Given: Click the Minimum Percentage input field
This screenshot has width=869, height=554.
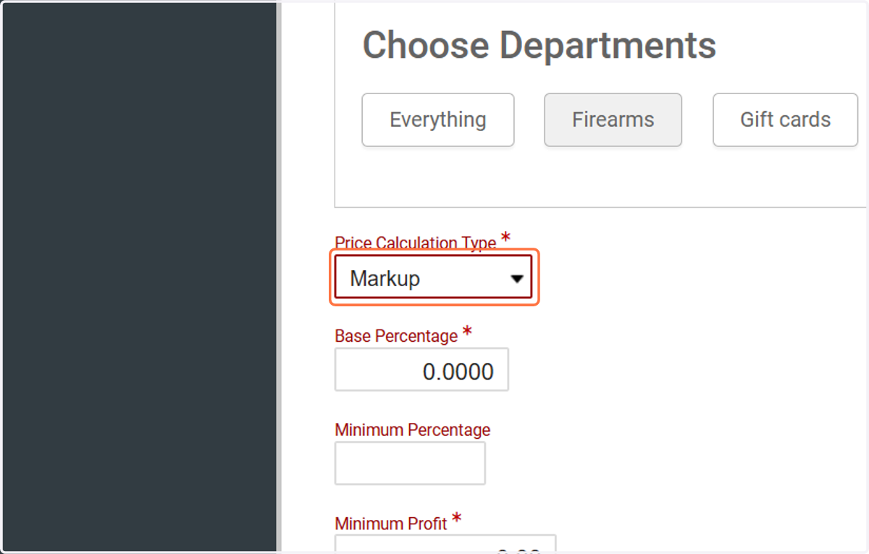Looking at the screenshot, I should tap(410, 463).
